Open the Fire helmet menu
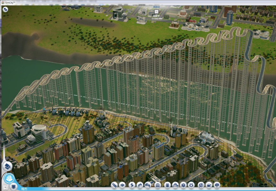 point(175,185)
